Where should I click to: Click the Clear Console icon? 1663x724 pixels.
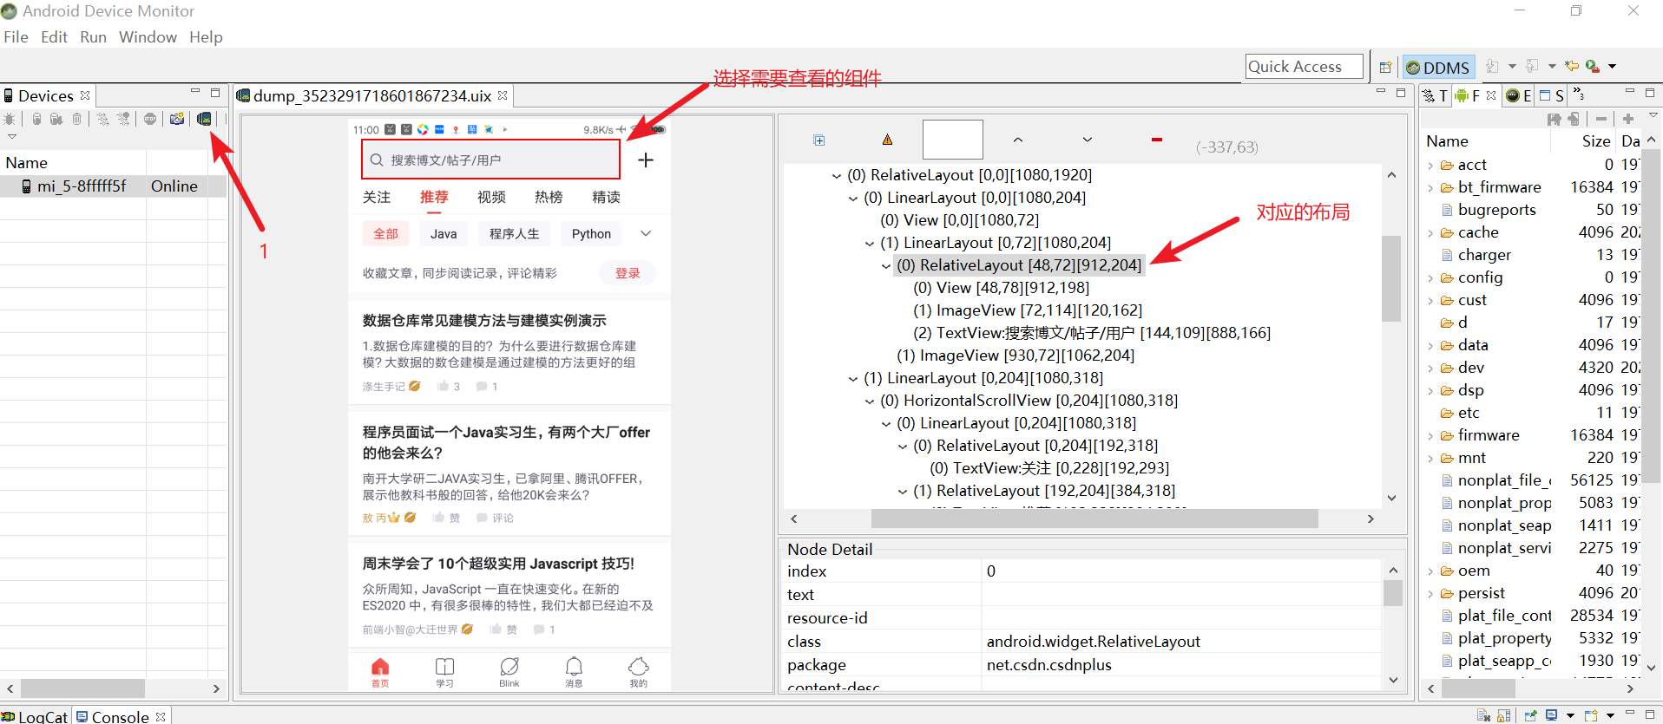tap(1483, 715)
